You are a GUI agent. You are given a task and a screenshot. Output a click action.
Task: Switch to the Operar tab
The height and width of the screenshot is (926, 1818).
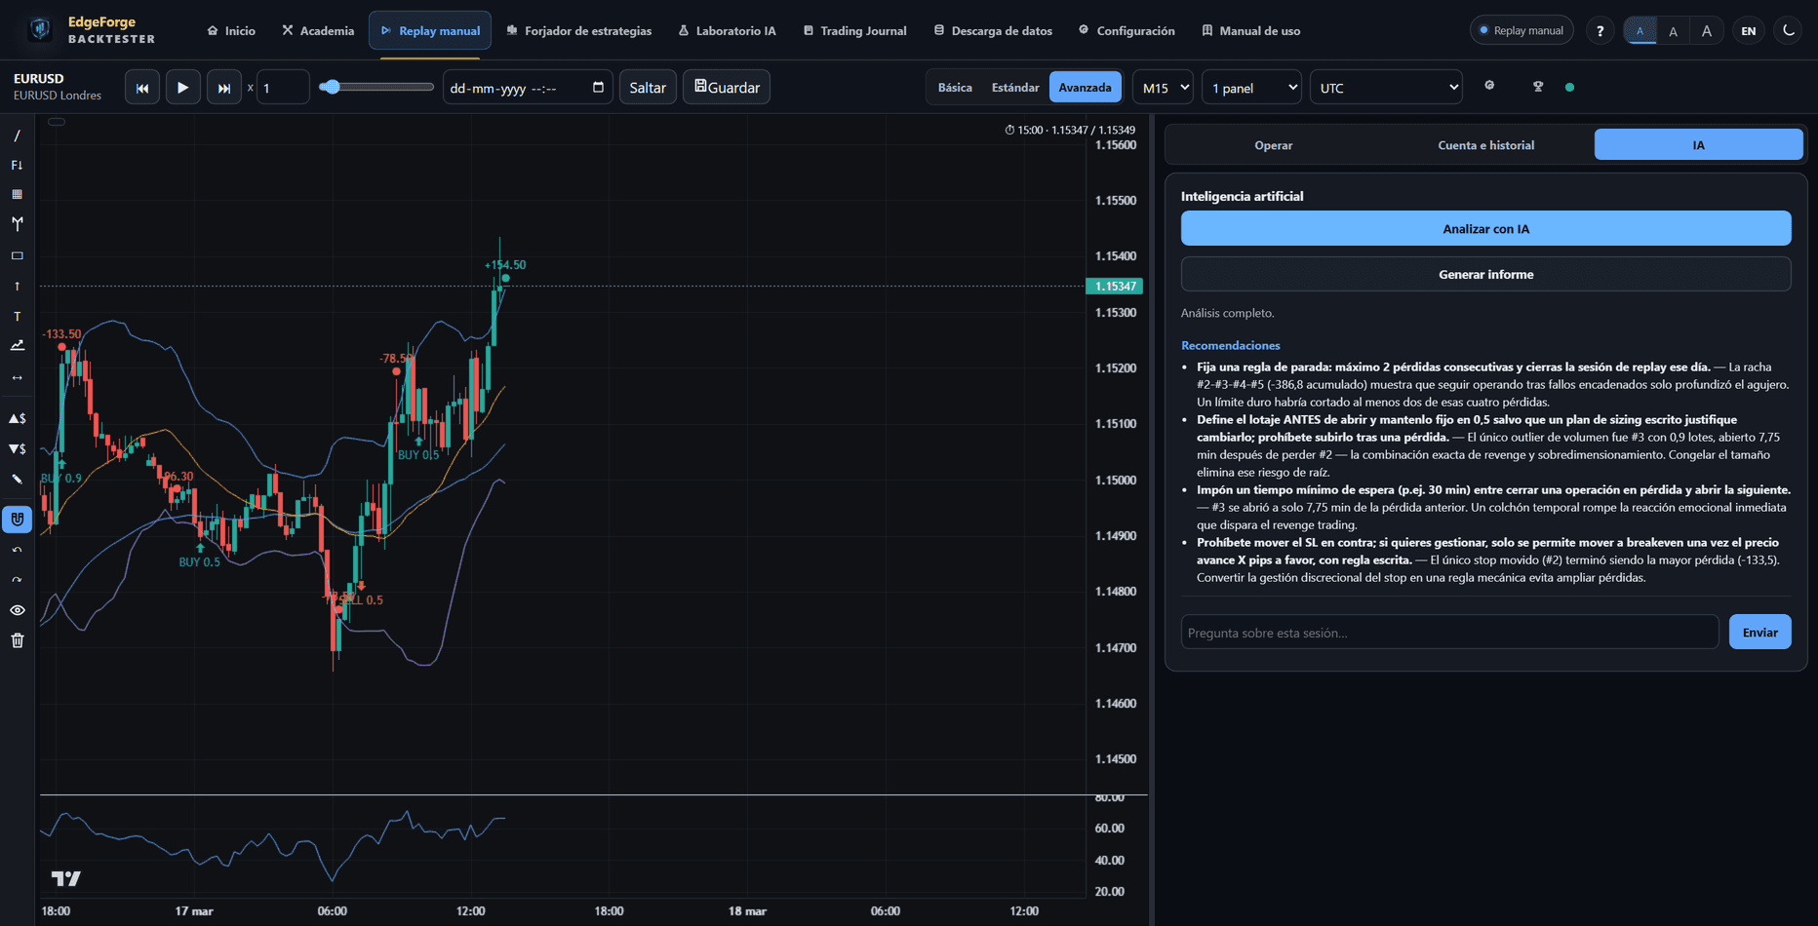(x=1274, y=145)
